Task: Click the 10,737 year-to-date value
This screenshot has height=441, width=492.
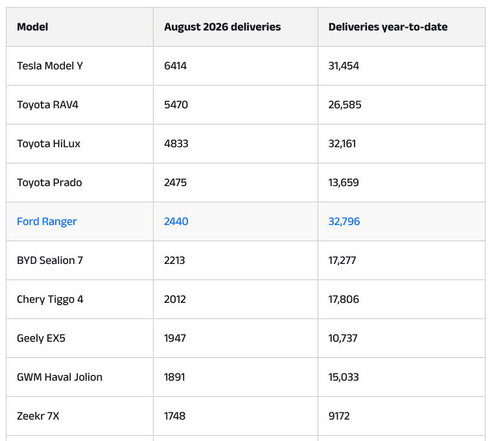Action: coord(343,339)
